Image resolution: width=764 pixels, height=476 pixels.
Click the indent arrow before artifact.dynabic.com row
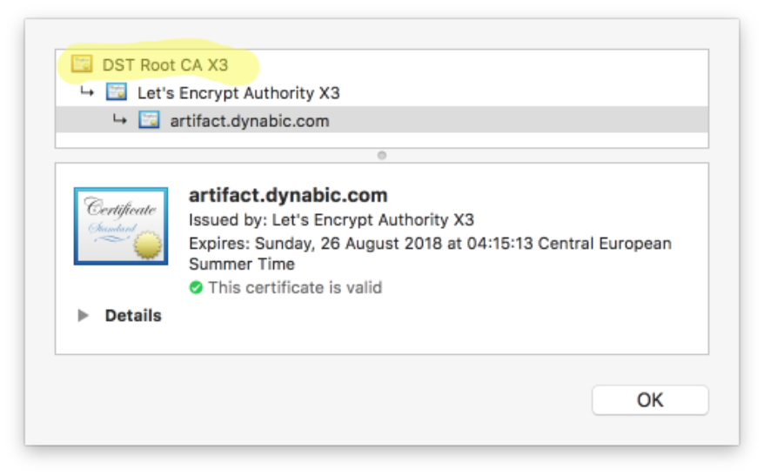coord(120,119)
